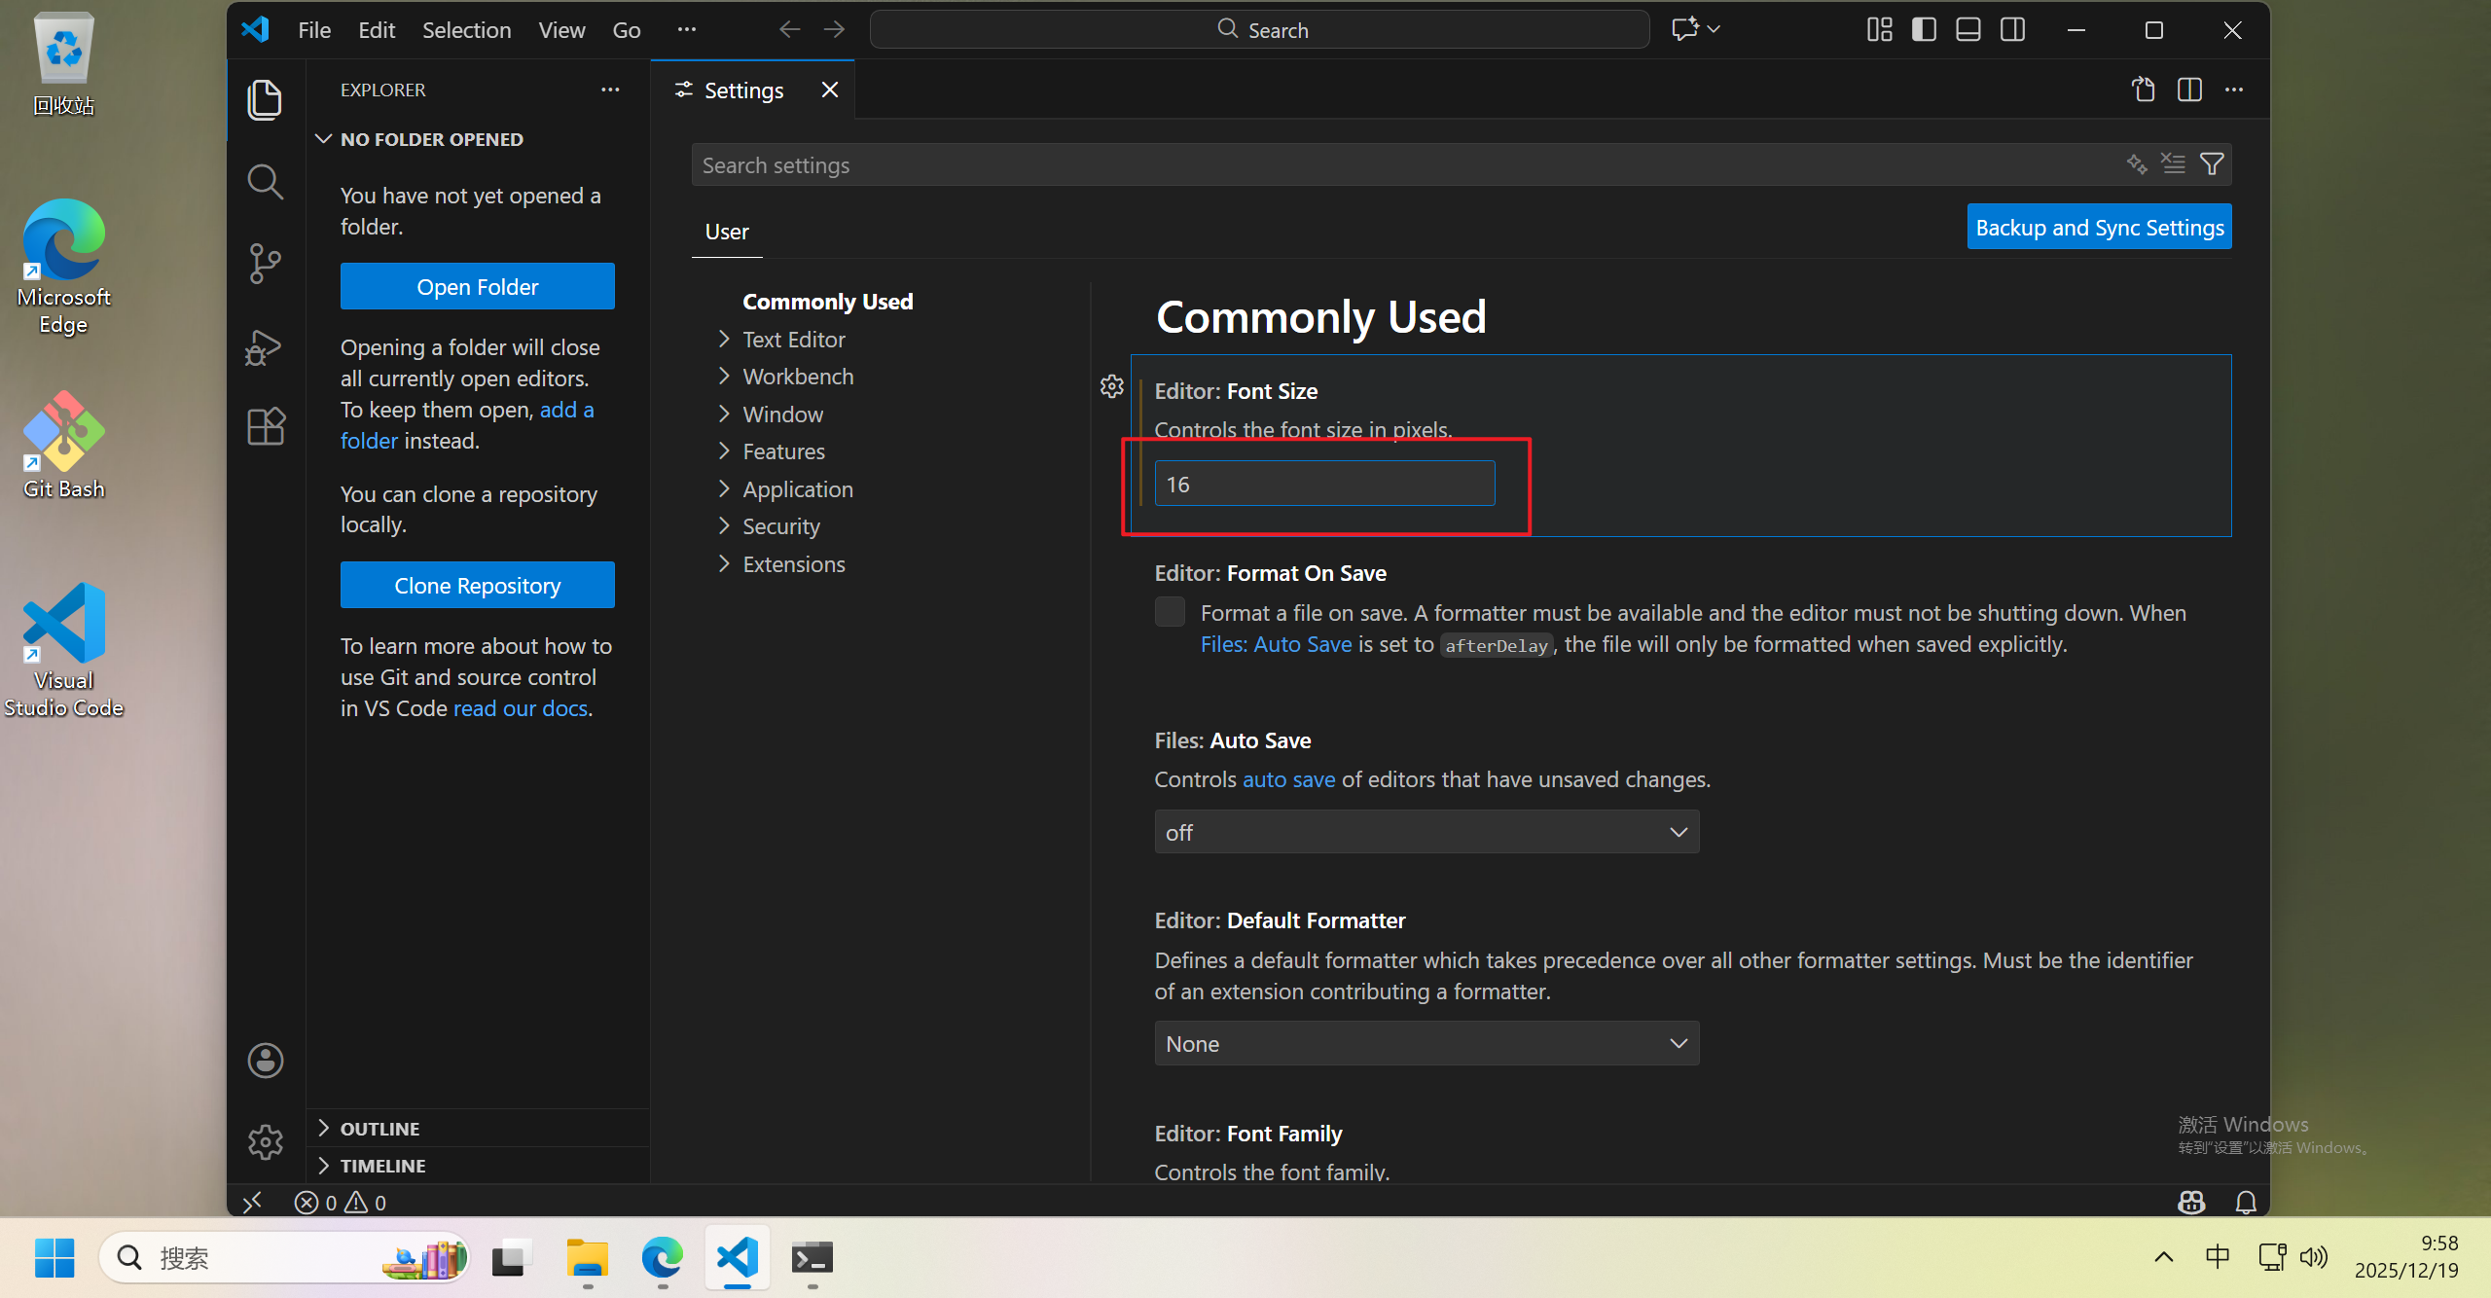Clear settings search input icon
The width and height of the screenshot is (2491, 1298).
click(2173, 164)
